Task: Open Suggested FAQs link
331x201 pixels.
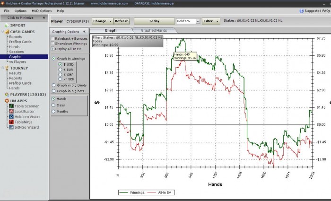Action: (x=317, y=11)
